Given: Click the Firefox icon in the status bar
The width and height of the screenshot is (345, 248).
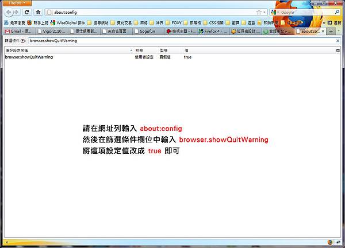Looking at the screenshot, I should 330,242.
